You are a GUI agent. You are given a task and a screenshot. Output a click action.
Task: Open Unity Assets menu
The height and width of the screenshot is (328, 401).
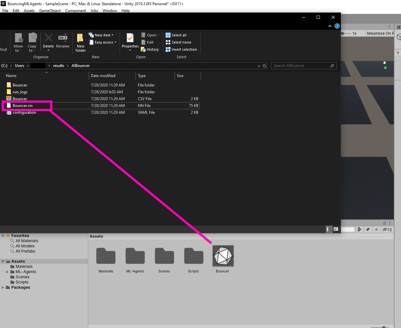click(29, 11)
